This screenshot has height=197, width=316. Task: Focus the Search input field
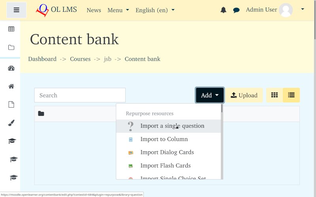coord(80,95)
